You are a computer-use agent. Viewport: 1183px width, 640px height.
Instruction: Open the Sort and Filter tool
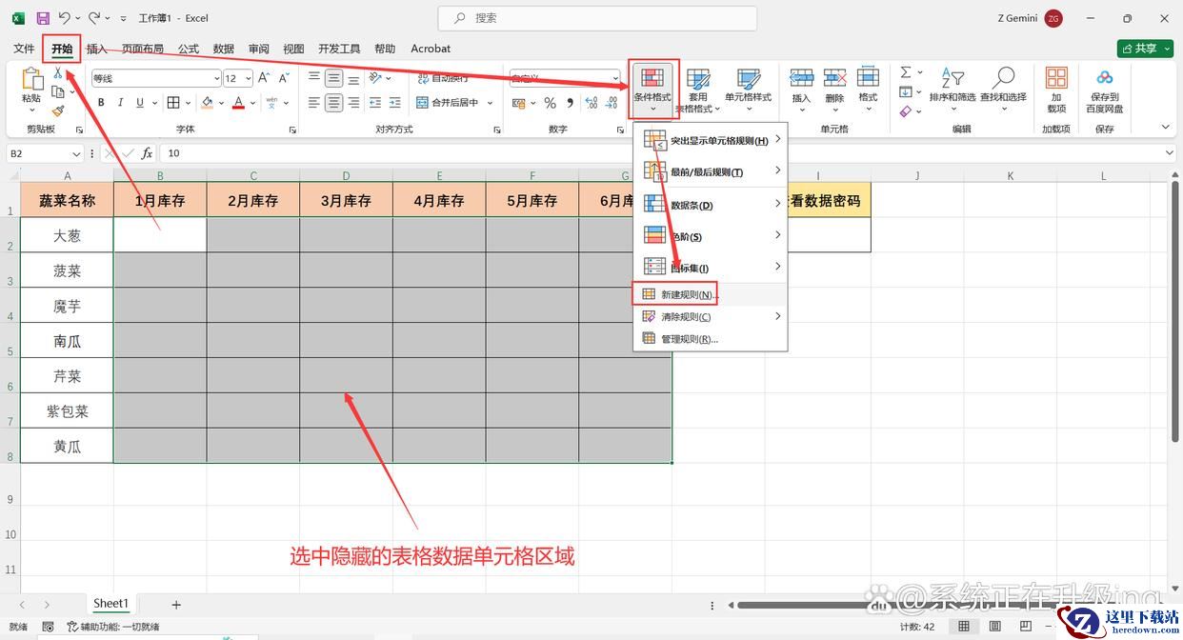coord(952,78)
